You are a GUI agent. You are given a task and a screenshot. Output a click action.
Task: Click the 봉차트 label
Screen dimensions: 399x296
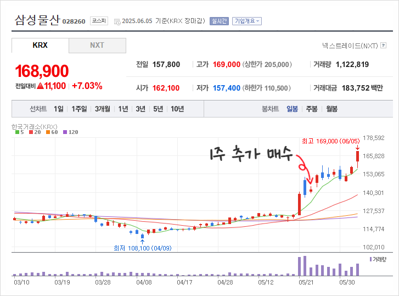coord(270,109)
